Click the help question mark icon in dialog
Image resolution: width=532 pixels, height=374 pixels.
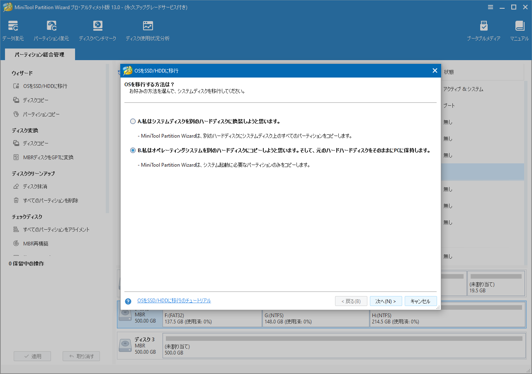point(128,301)
